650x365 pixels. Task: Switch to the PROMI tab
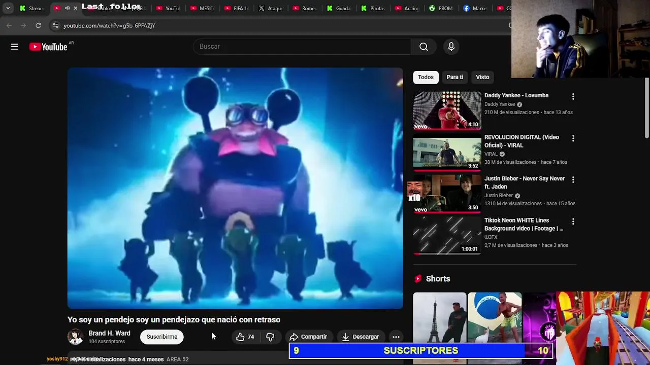click(441, 8)
